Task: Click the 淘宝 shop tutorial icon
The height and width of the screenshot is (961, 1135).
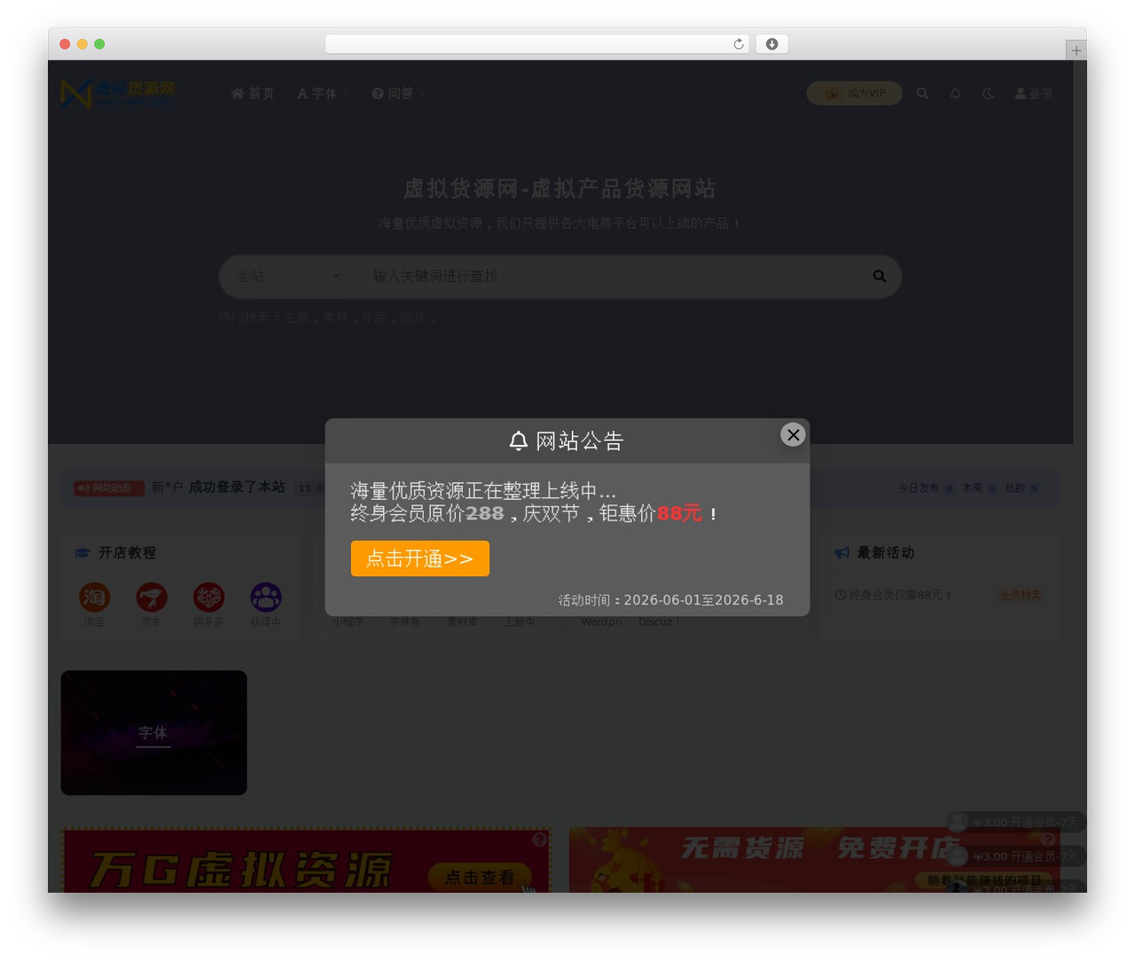Action: point(94,598)
